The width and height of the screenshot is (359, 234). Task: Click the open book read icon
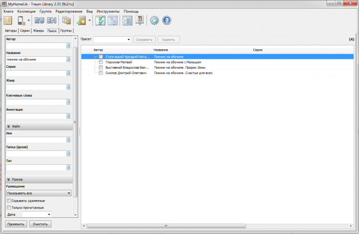pyautogui.click(x=8, y=21)
